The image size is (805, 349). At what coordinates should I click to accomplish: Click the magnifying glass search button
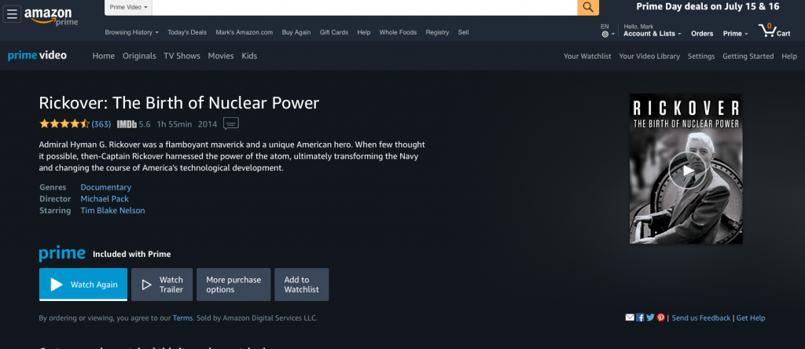pyautogui.click(x=588, y=7)
